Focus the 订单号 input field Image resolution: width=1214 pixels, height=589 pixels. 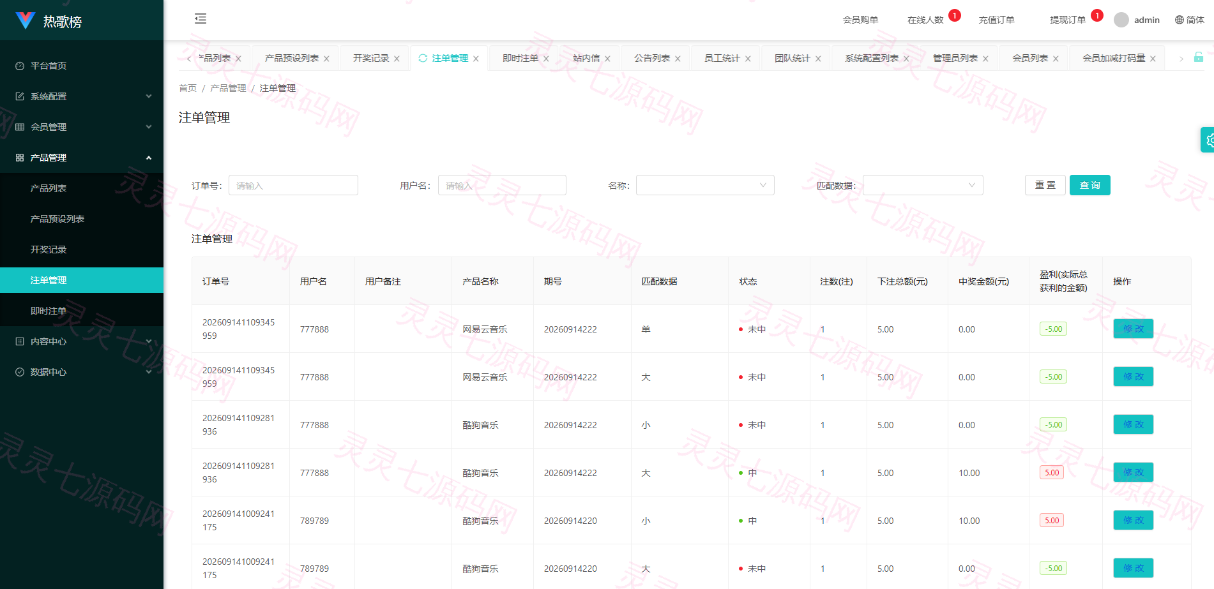(x=293, y=185)
